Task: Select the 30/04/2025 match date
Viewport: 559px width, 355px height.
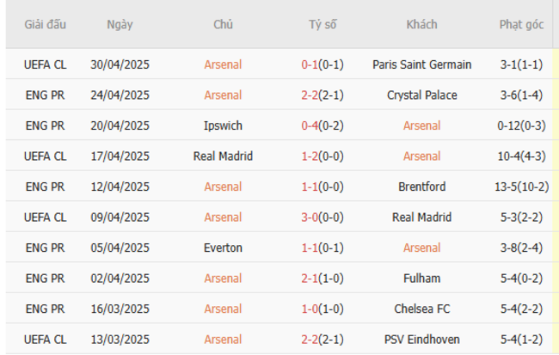Action: tap(120, 64)
